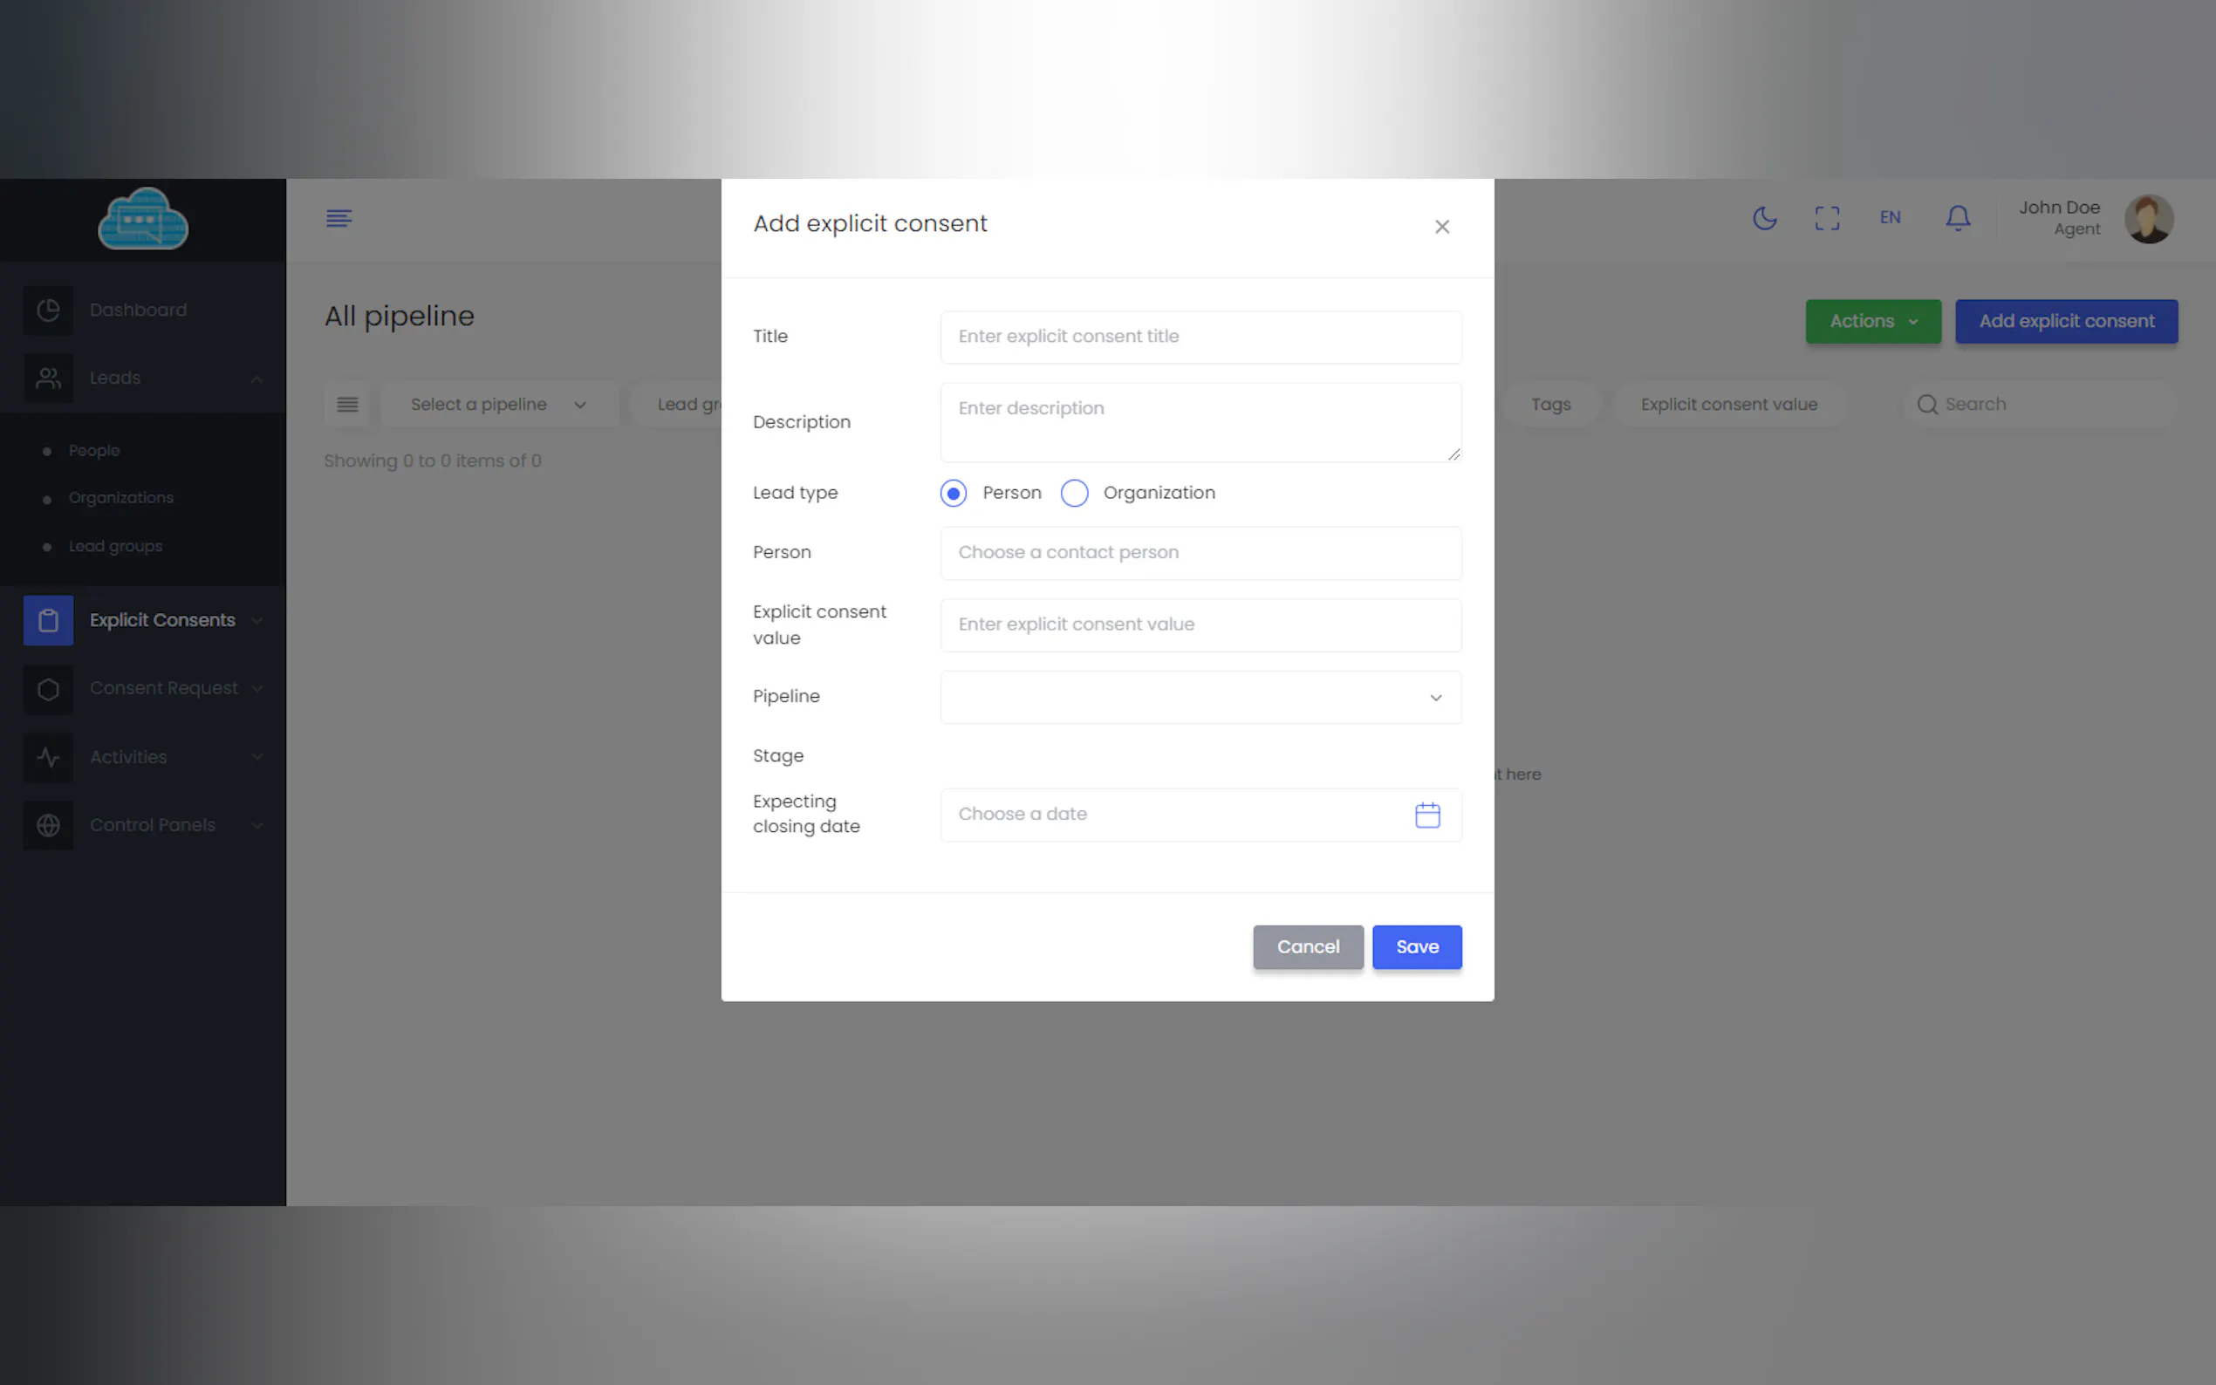Toggle dark mode with moon icon
Screen dimensions: 2216x1385
[x=1764, y=218]
